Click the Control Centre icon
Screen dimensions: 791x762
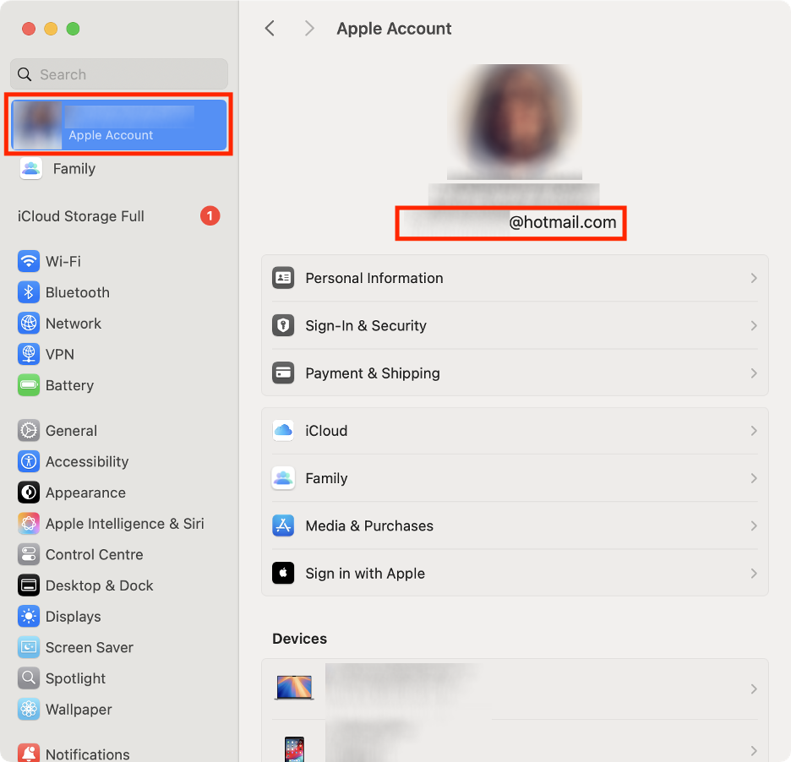point(29,554)
